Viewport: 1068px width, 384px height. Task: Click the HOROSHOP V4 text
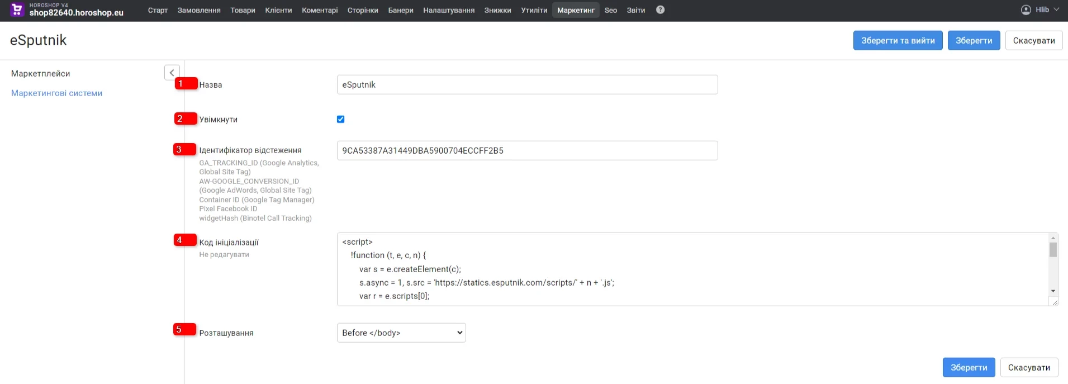[x=49, y=5]
